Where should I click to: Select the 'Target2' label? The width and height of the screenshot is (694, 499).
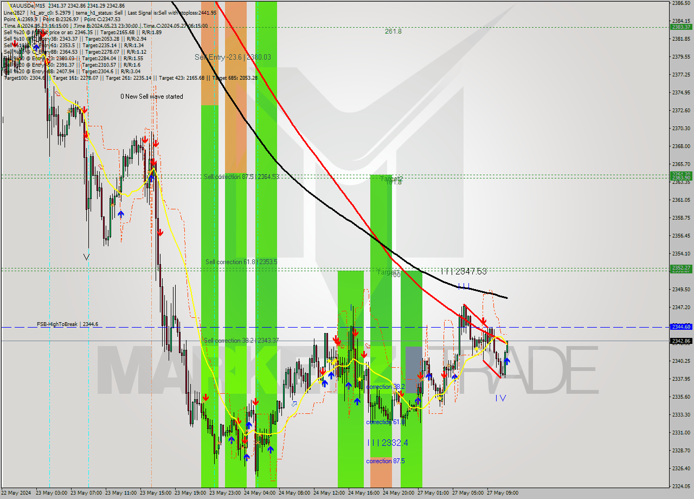click(x=391, y=178)
